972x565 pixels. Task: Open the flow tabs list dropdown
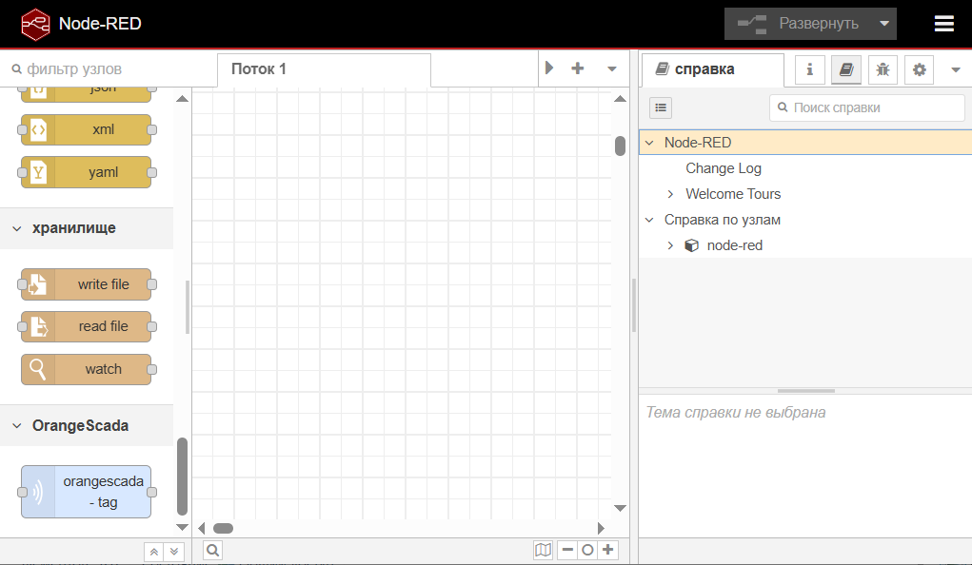click(x=612, y=68)
